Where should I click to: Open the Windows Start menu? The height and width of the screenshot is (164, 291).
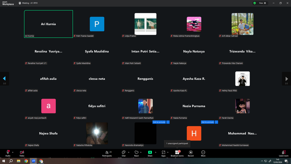point(4,161)
